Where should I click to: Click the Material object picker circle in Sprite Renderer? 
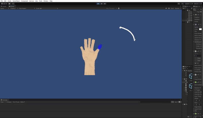(200, 40)
